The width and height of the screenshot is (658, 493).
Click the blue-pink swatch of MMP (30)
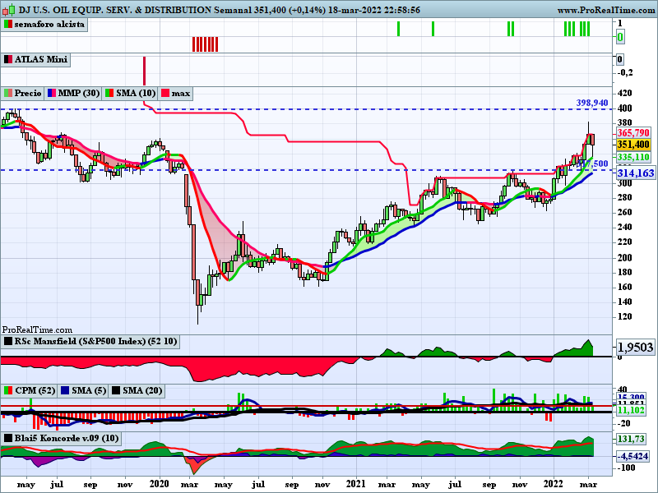52,93
